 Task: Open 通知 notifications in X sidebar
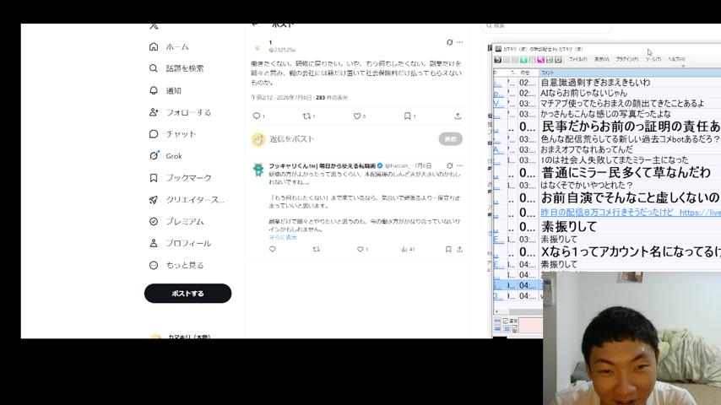pyautogui.click(x=165, y=90)
